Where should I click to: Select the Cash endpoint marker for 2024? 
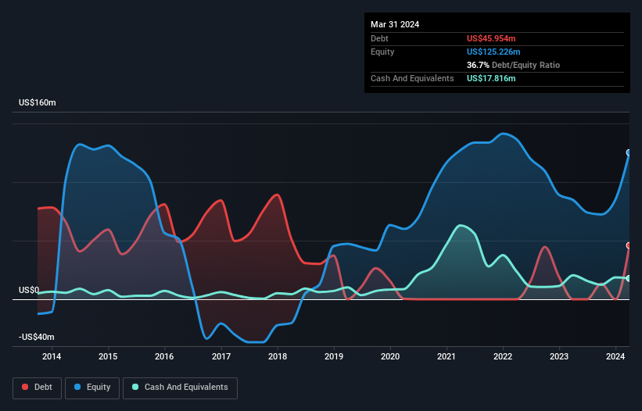click(629, 278)
